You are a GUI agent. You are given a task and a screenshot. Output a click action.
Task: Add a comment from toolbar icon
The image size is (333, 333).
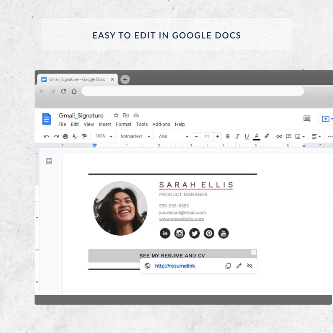pyautogui.click(x=289, y=136)
